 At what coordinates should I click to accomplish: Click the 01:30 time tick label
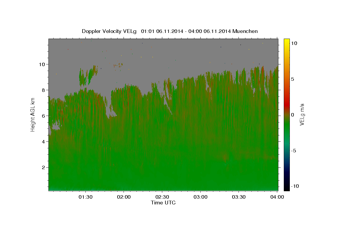[x=85, y=197]
